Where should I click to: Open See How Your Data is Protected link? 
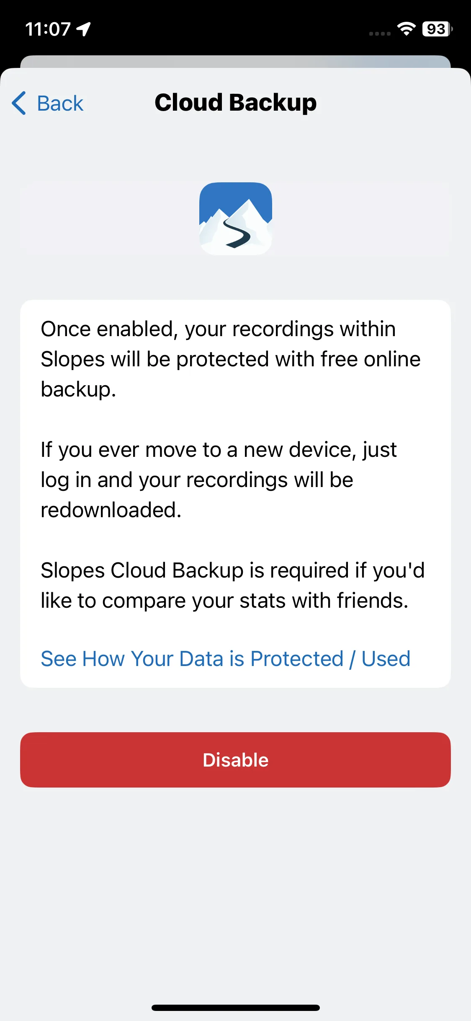tap(226, 658)
